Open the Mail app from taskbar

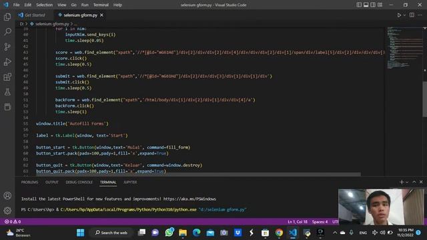(210, 233)
